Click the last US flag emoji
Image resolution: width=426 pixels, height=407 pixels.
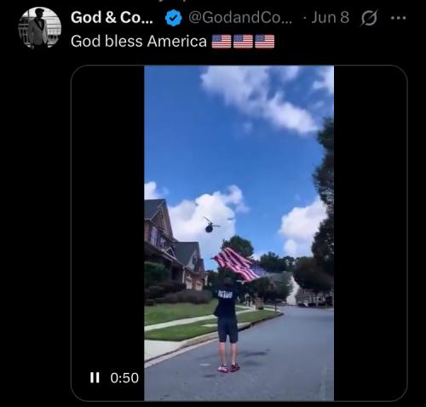click(265, 42)
